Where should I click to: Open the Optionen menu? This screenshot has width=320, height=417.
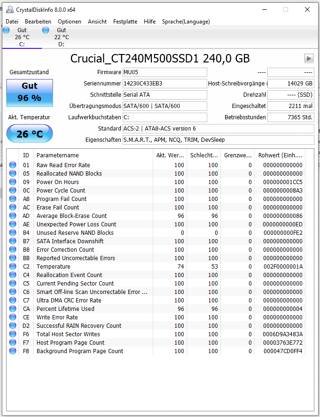(70, 22)
